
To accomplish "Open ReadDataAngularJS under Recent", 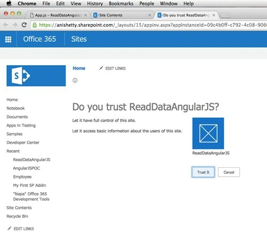I will [32, 160].
